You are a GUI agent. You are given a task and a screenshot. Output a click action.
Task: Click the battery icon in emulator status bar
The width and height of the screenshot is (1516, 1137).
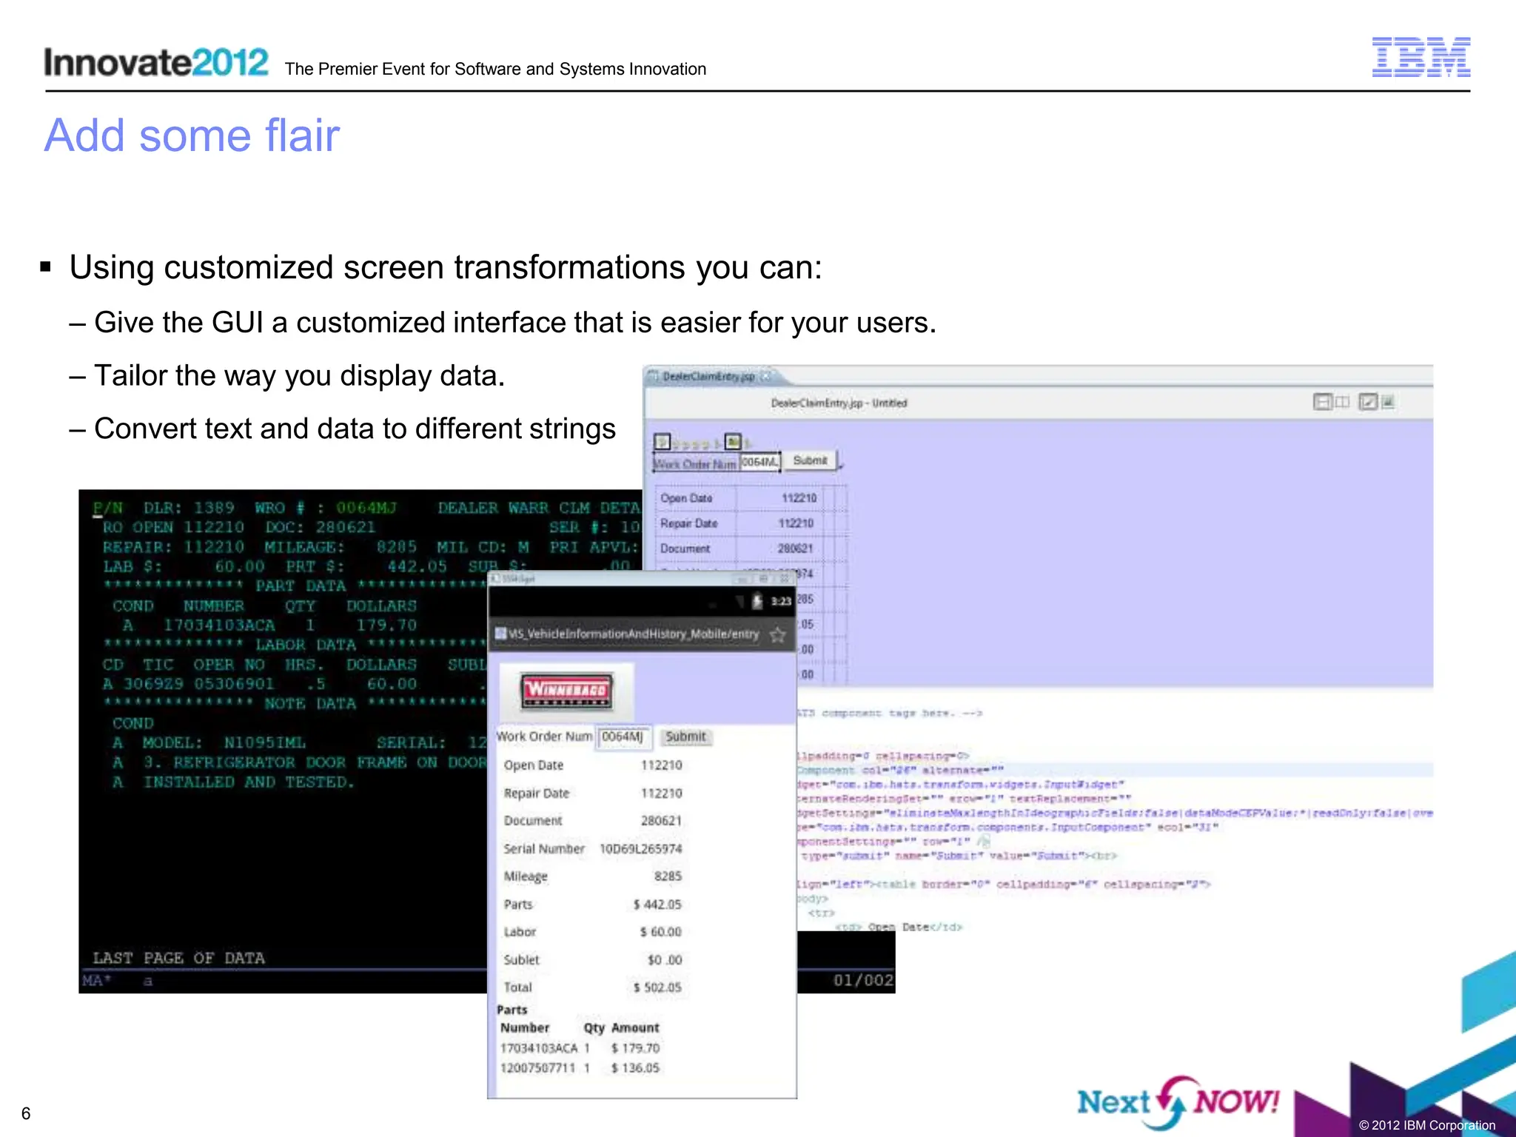757,601
